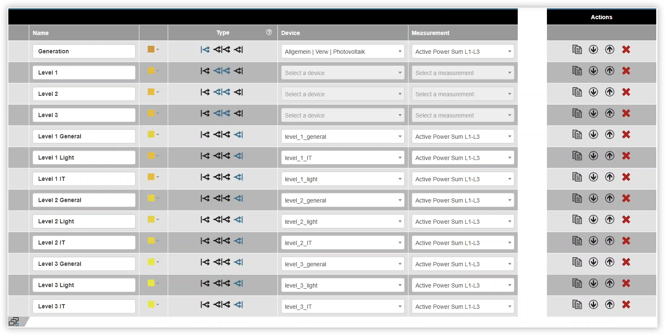Move Level 2 Light row up
665x335 pixels.
(x=610, y=220)
